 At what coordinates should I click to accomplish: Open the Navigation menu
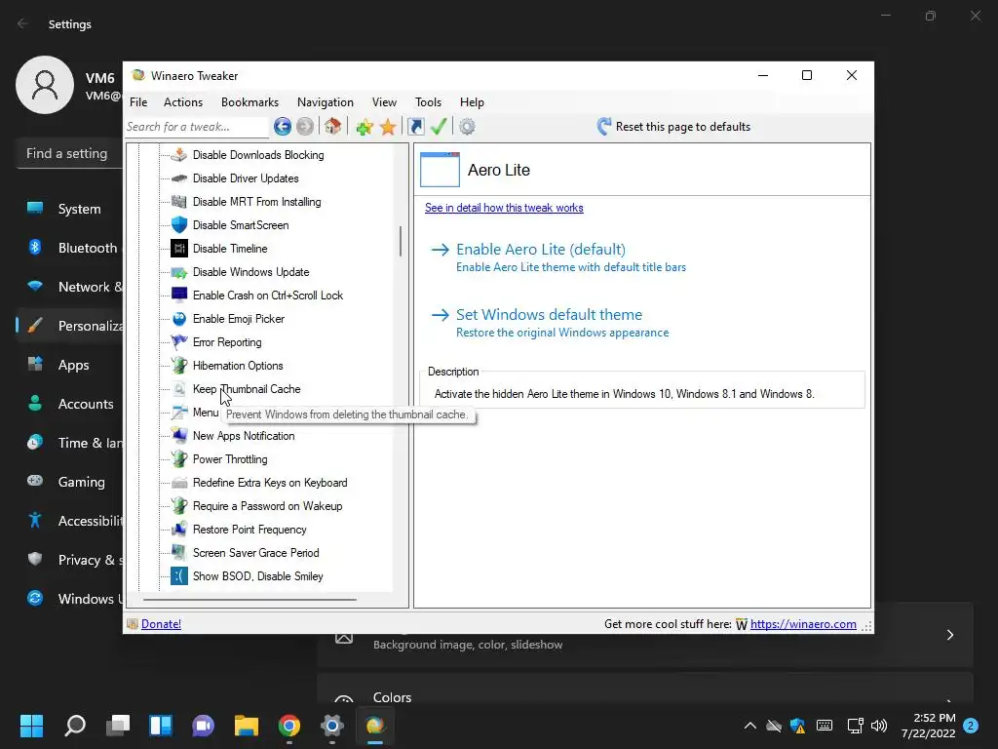coord(326,101)
